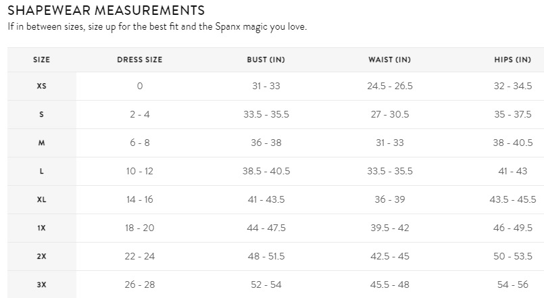This screenshot has width=544, height=298.
Task: Choose the M size row label
Action: pyautogui.click(x=42, y=143)
